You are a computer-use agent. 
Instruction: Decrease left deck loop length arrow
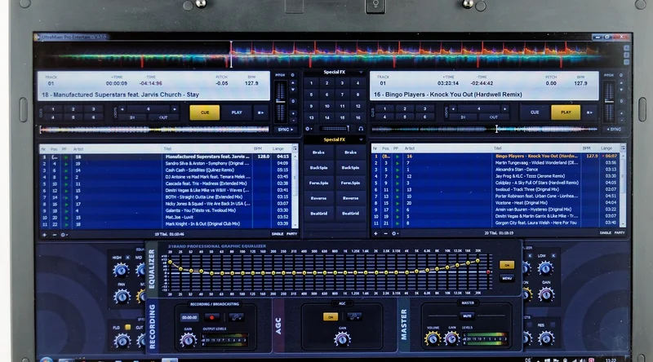click(122, 109)
